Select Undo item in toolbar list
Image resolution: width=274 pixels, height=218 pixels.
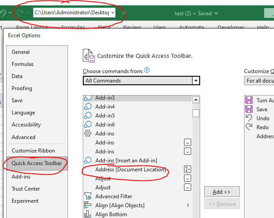click(x=260, y=118)
